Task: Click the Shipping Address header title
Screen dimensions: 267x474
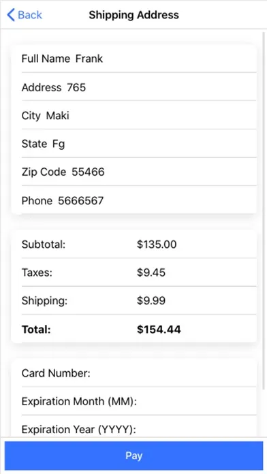Action: click(x=133, y=15)
